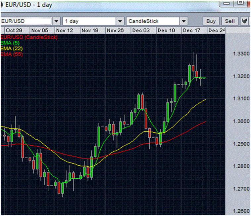Minimize the chart window
Screen dimensions: 251x216
[226, 4]
